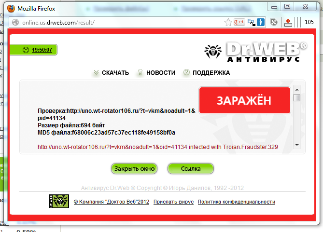Open the ПОДДЕРЖКА menu item
The width and height of the screenshot is (323, 232).
(211, 73)
